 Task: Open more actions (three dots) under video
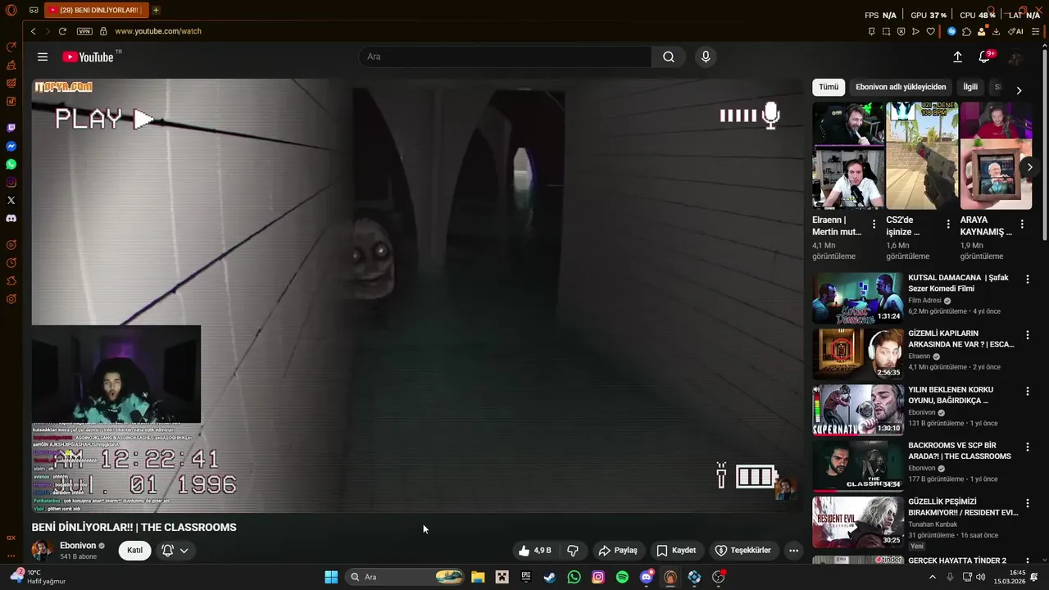pos(793,551)
